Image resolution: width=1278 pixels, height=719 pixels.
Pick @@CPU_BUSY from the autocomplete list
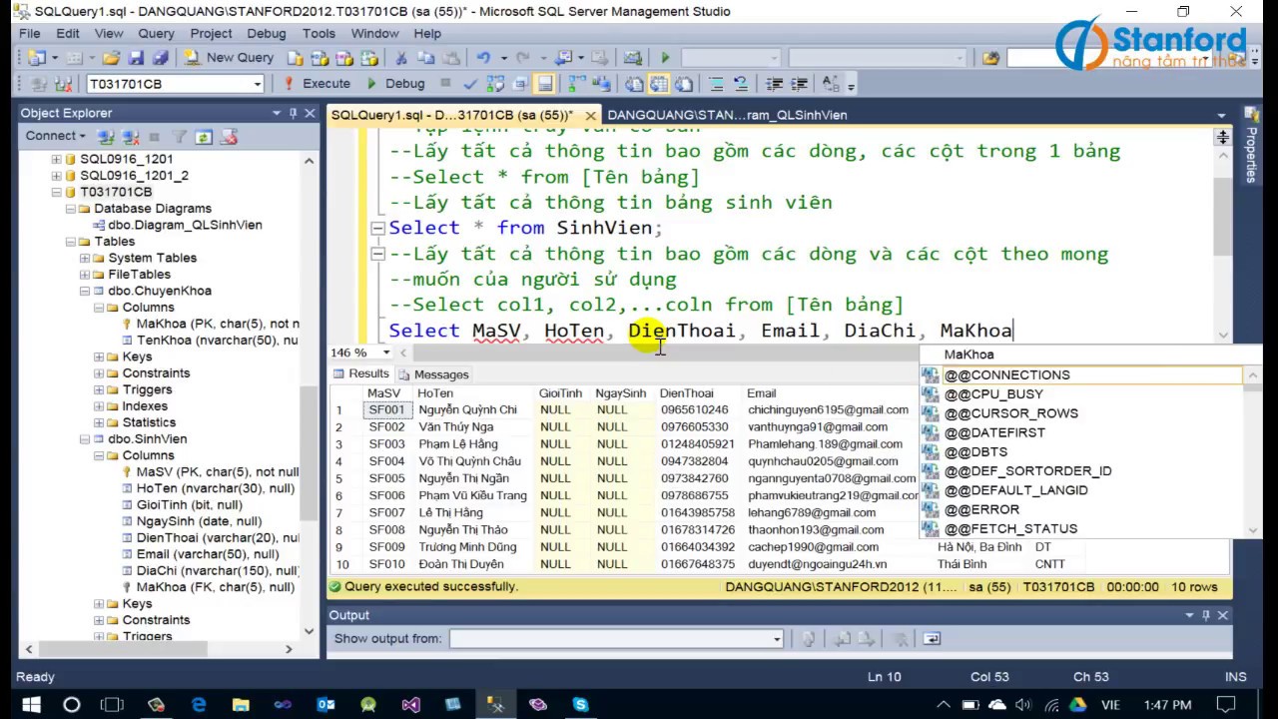coord(993,394)
